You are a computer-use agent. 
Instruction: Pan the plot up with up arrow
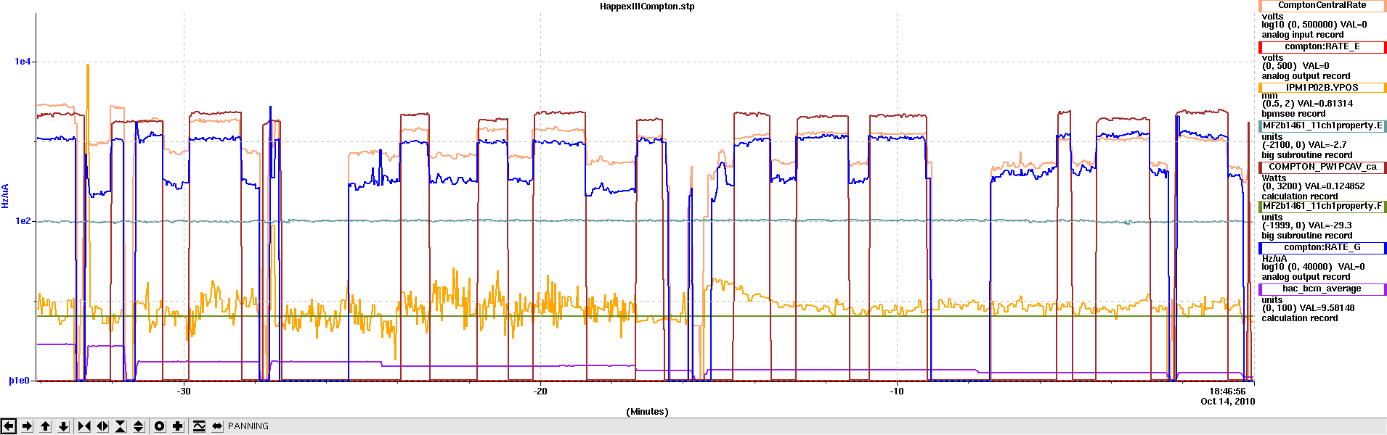click(x=45, y=426)
